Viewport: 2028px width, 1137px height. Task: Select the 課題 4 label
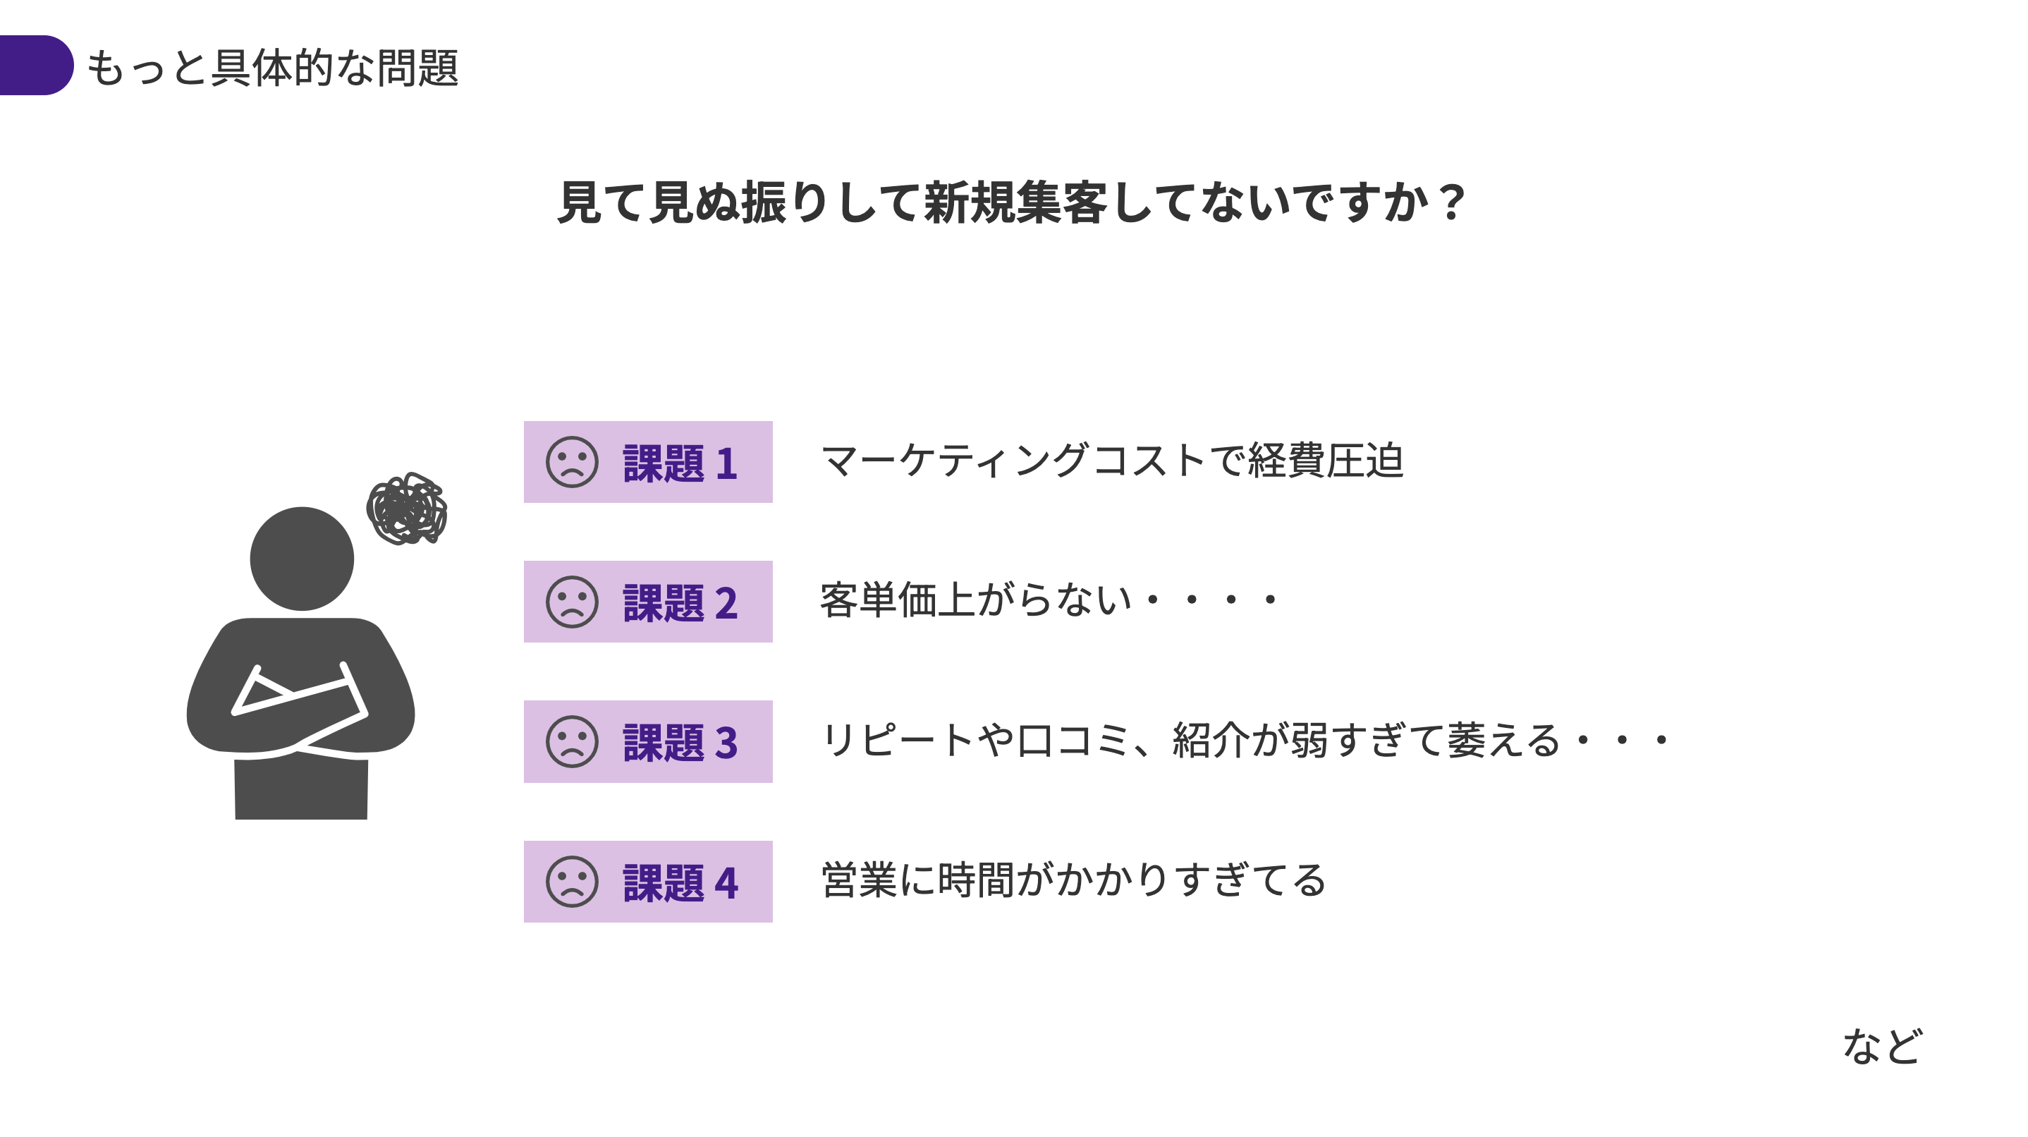pyautogui.click(x=680, y=882)
